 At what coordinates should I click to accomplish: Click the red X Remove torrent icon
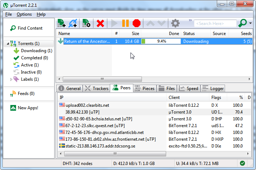(x=100, y=23)
